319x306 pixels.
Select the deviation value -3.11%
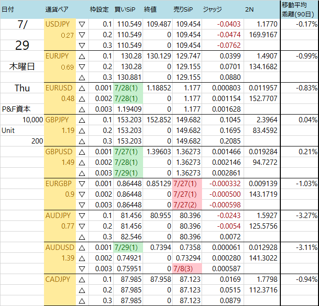pos(306,248)
